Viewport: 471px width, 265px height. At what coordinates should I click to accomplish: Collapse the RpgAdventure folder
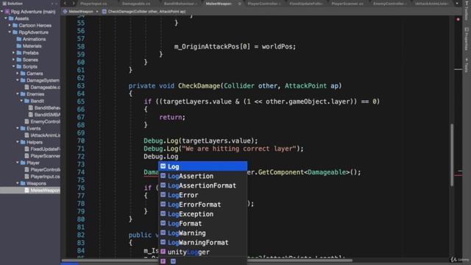[x=10, y=32]
